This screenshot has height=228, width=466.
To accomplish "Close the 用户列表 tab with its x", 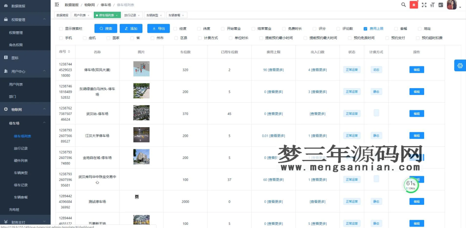I will pos(88,15).
